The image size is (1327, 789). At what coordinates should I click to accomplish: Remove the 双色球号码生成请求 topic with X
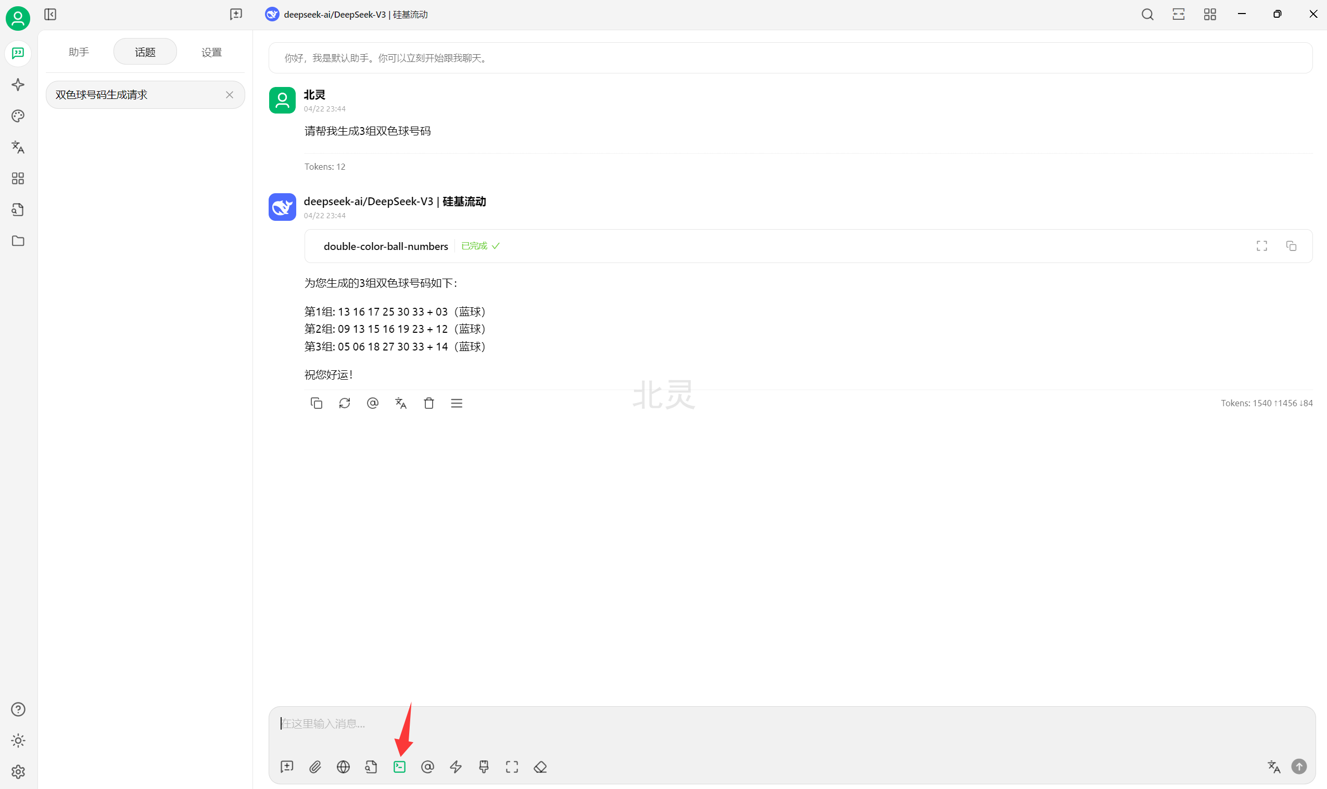230,95
